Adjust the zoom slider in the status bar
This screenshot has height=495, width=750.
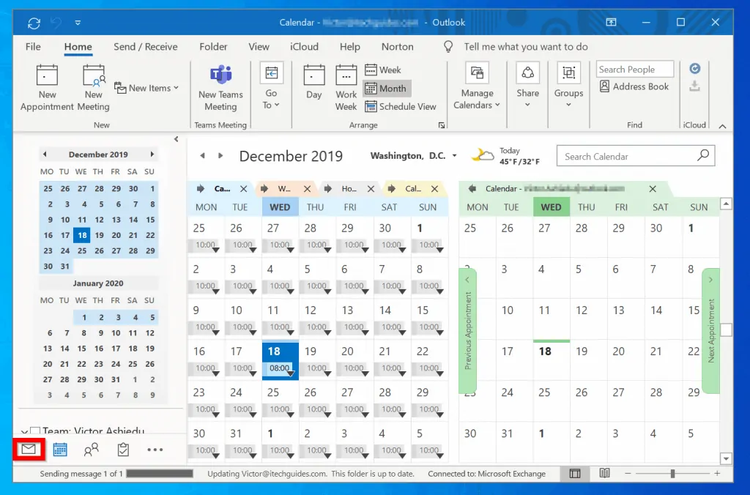coord(671,474)
